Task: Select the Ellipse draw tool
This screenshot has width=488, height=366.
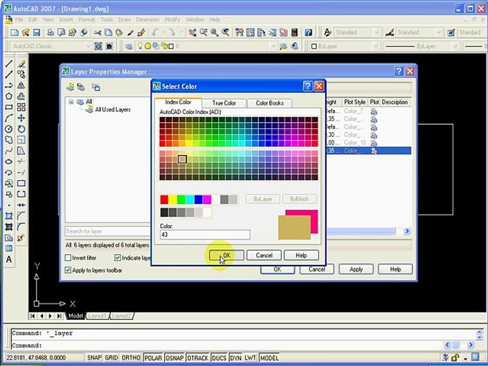Action: (x=9, y=162)
